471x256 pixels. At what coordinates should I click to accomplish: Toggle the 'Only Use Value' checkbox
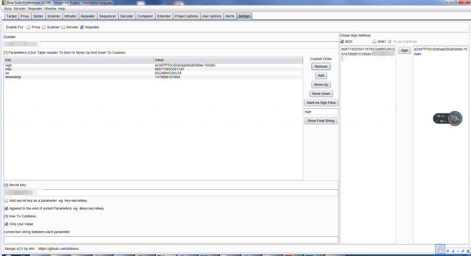tap(6, 224)
